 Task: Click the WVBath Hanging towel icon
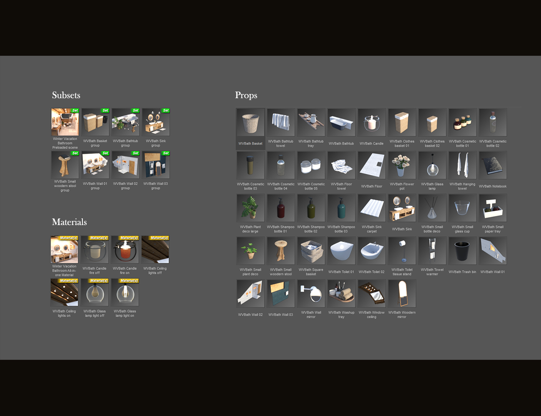tap(463, 165)
